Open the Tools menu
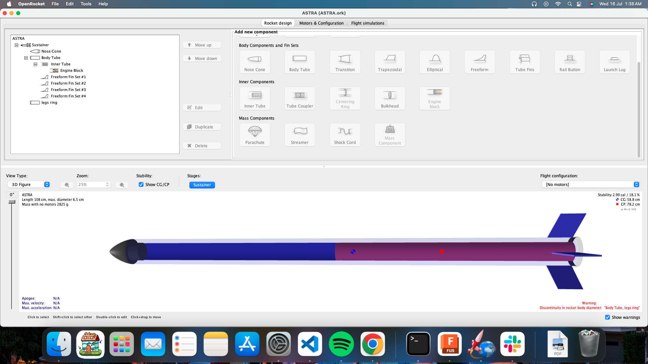Viewport: 648px width, 364px height. tap(86, 4)
